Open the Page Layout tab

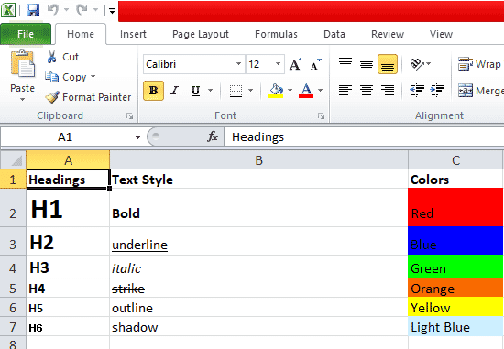pos(201,34)
